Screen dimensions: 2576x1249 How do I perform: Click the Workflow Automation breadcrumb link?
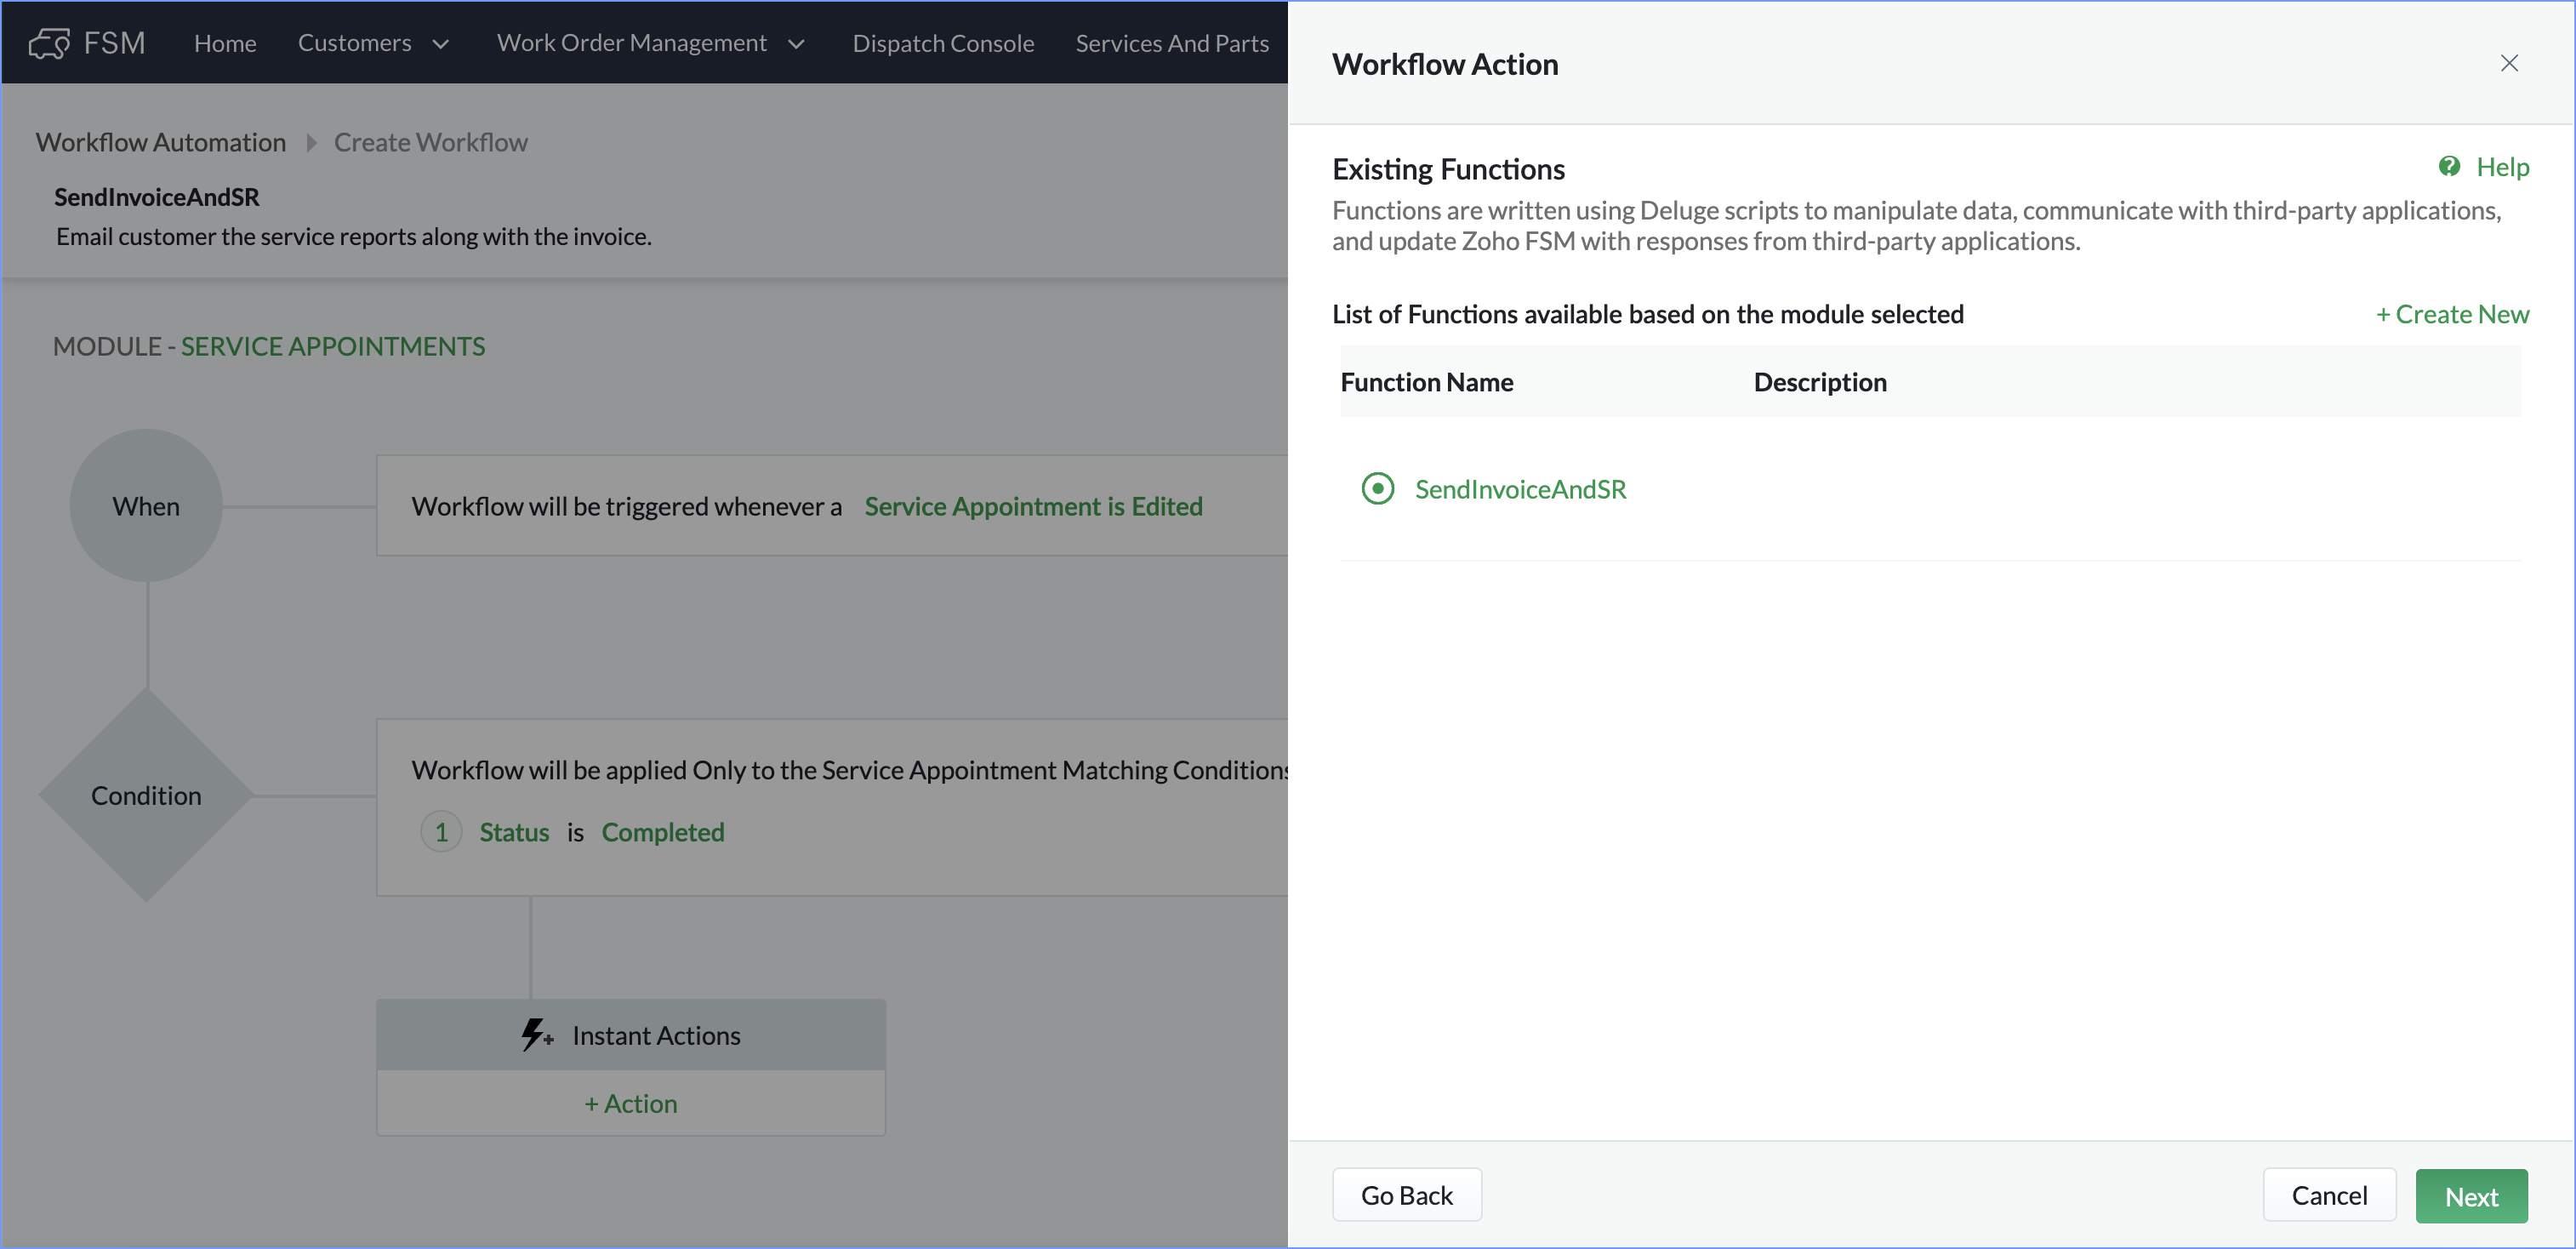pyautogui.click(x=161, y=143)
